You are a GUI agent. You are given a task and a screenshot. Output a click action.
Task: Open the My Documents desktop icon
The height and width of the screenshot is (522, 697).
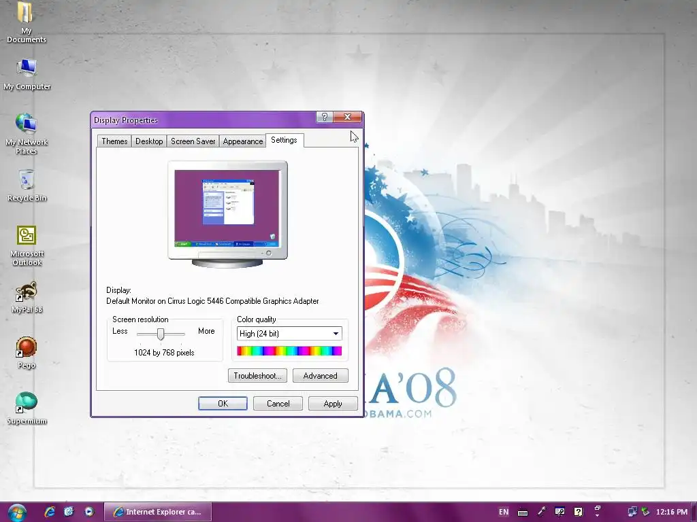26,22
